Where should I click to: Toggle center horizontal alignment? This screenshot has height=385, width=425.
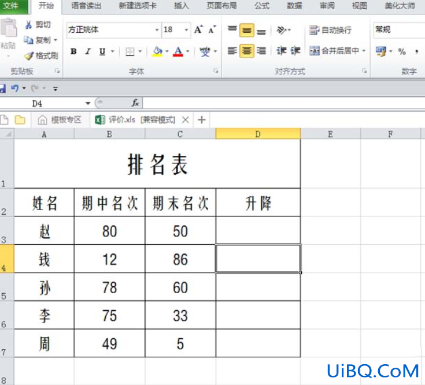click(247, 51)
